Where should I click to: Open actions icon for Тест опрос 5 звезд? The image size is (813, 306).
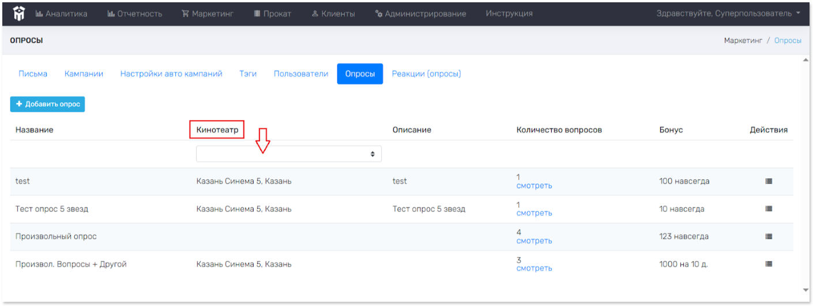point(768,209)
